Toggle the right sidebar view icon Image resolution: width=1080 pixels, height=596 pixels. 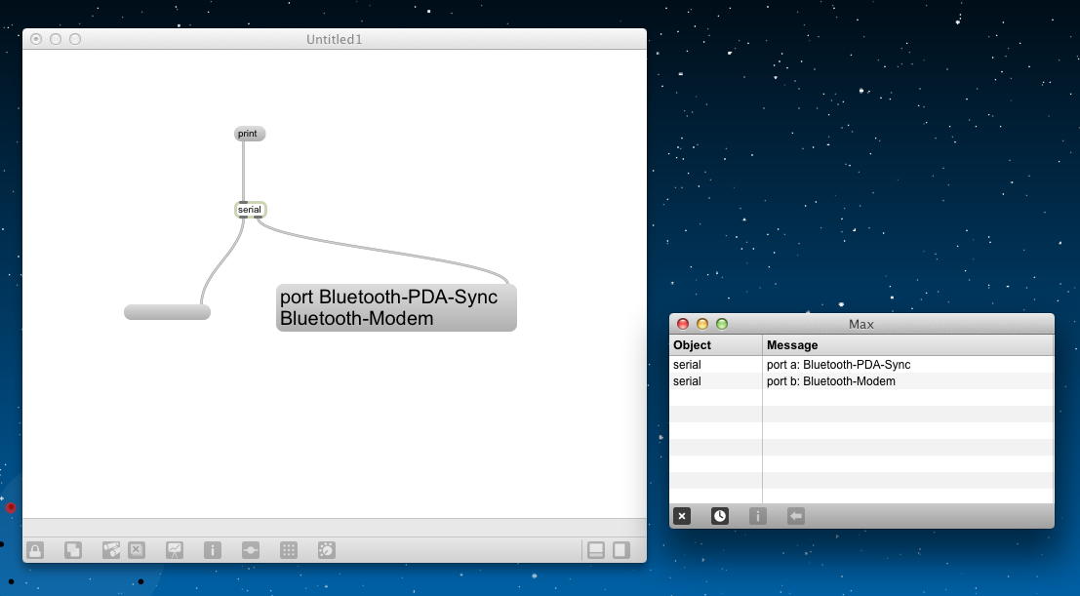(621, 550)
